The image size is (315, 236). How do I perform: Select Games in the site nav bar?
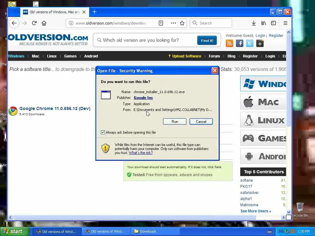point(70,56)
